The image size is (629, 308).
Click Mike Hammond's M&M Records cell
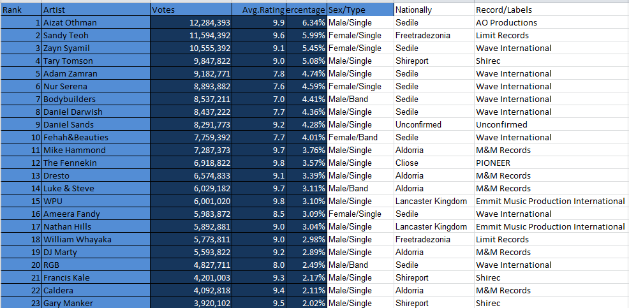(x=552, y=150)
